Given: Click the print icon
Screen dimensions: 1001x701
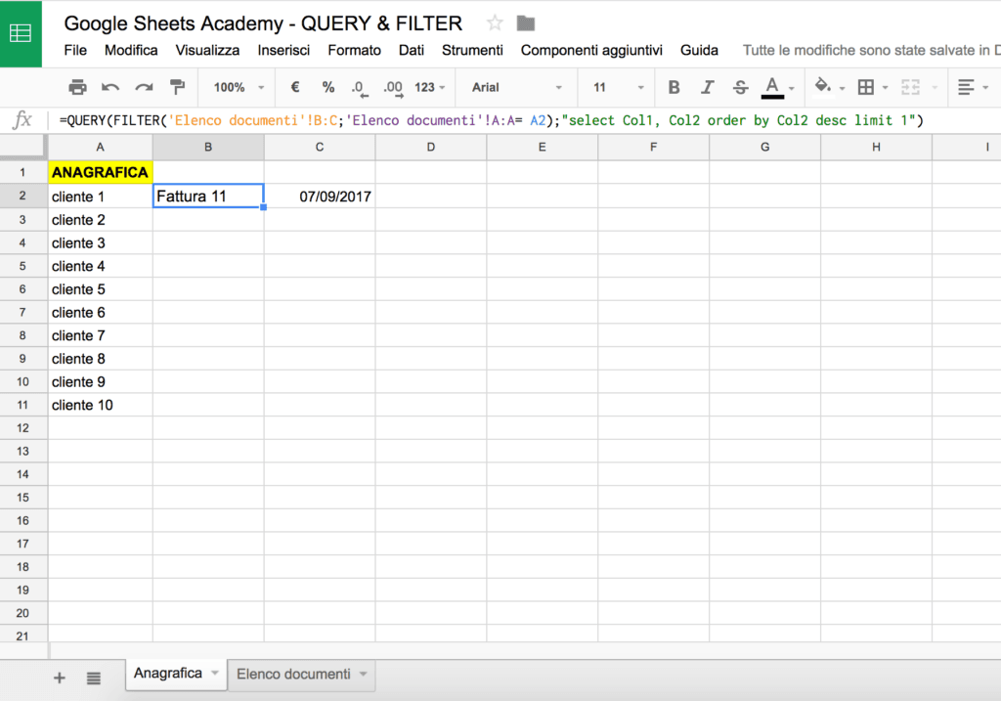Looking at the screenshot, I should click(77, 87).
